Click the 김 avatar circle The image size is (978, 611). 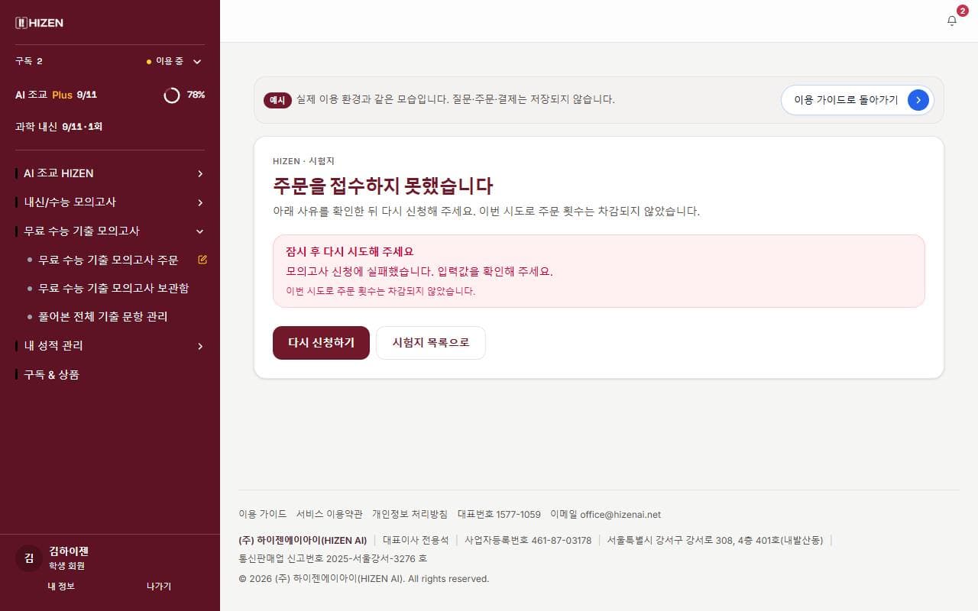click(x=29, y=558)
